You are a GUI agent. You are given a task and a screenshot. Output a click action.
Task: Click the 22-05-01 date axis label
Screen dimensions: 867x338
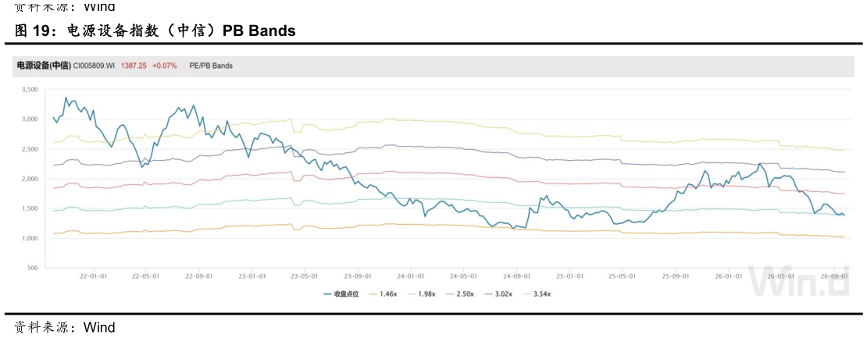click(x=145, y=276)
